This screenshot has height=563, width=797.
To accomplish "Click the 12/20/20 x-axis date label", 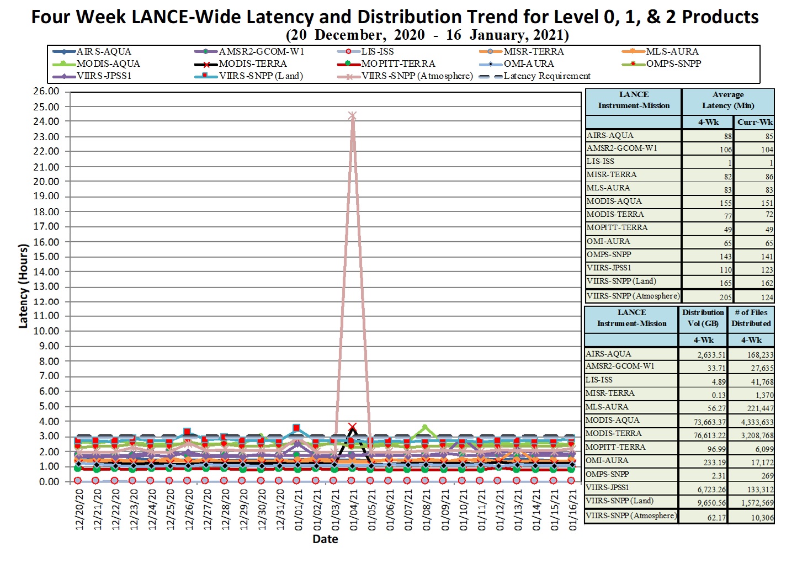I will pos(79,509).
